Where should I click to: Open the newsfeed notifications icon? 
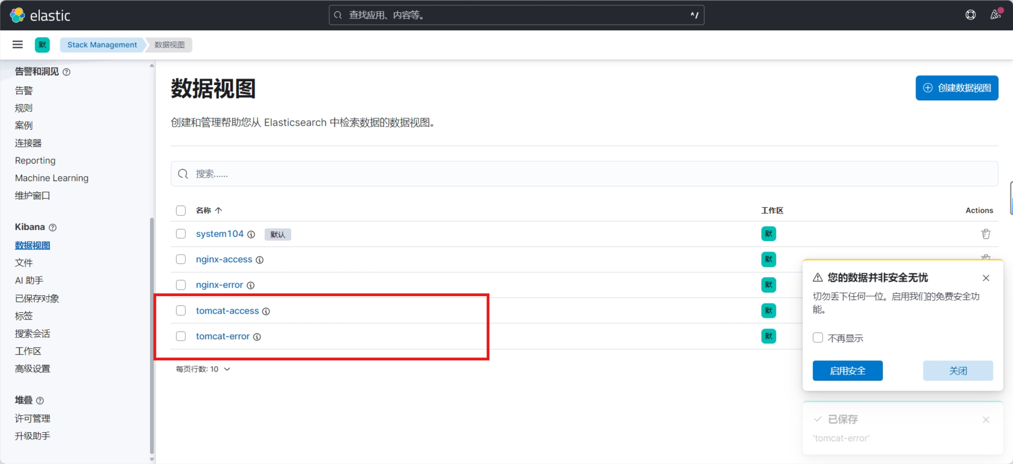(x=995, y=15)
